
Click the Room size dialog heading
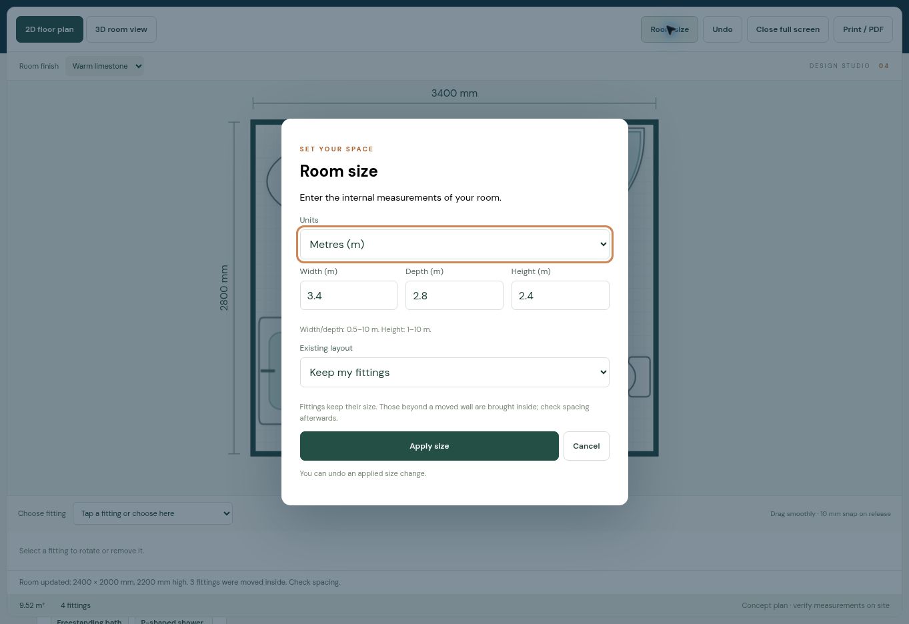(339, 171)
